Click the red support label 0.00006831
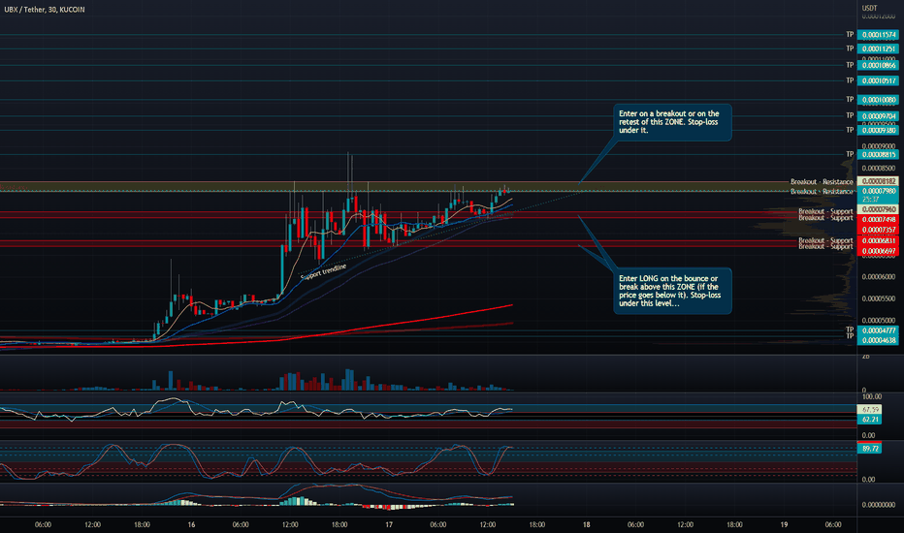Screen dimensions: 904x533 coord(878,241)
